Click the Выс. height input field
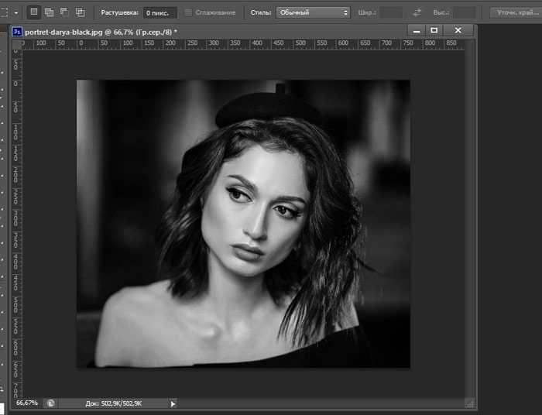The height and width of the screenshot is (415, 542). coord(465,13)
